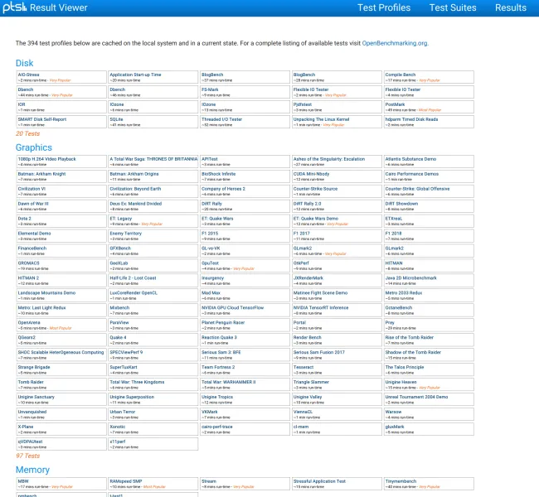539x497 pixels.
Task: Open Stressful Application Test profile
Action: [337, 484]
